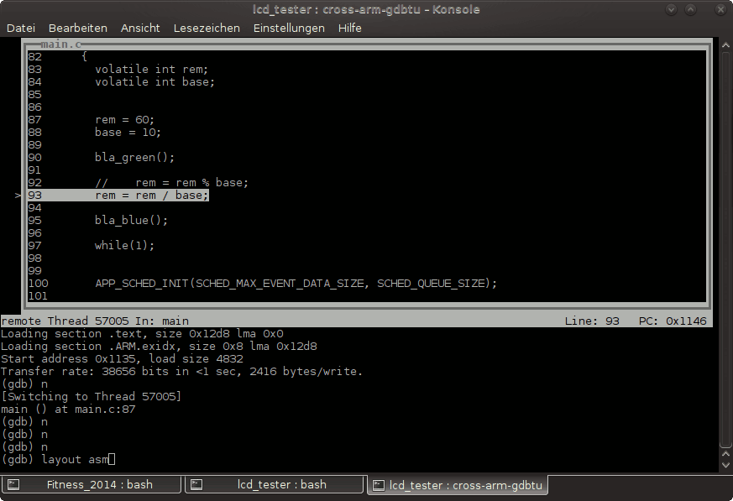Click the 'layout asm' command prompt line
This screenshot has width=733, height=501.
tap(58, 459)
